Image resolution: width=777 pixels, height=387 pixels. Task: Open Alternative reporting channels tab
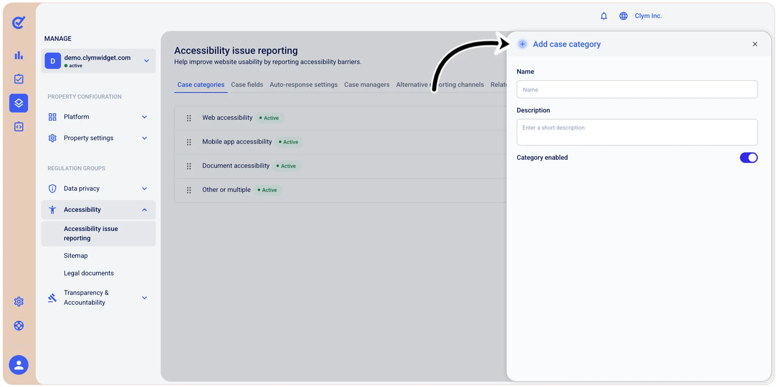point(440,85)
